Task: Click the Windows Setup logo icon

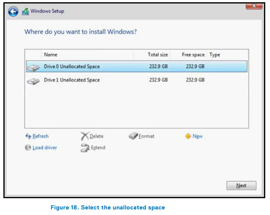Action: point(26,11)
